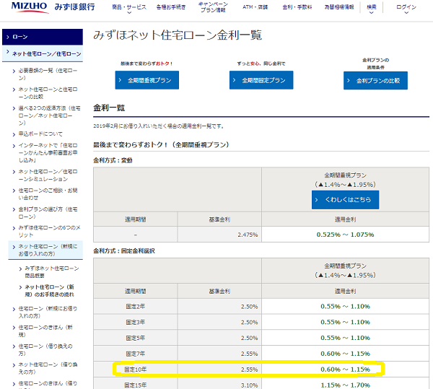Image resolution: width=433 pixels, height=389 pixels.
Task: Select ネット住宅ローン（新規にお借り入れの方） highlighted item
Action: click(x=45, y=250)
